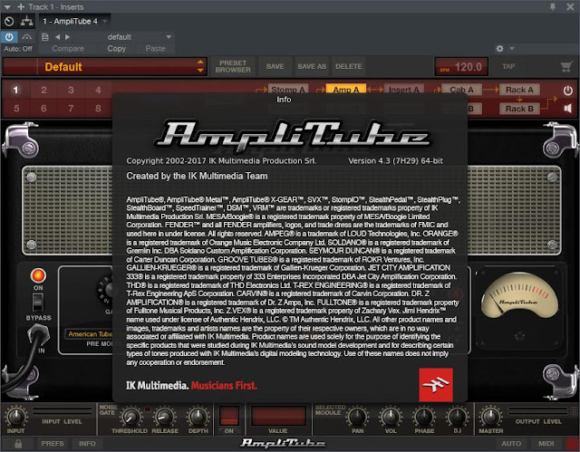
Task: Adjust the selected module PAN knob
Action: coord(357,417)
